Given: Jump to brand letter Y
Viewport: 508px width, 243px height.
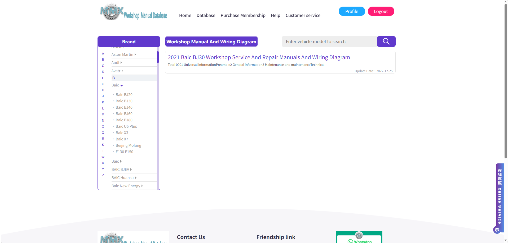Looking at the screenshot, I should tap(103, 169).
